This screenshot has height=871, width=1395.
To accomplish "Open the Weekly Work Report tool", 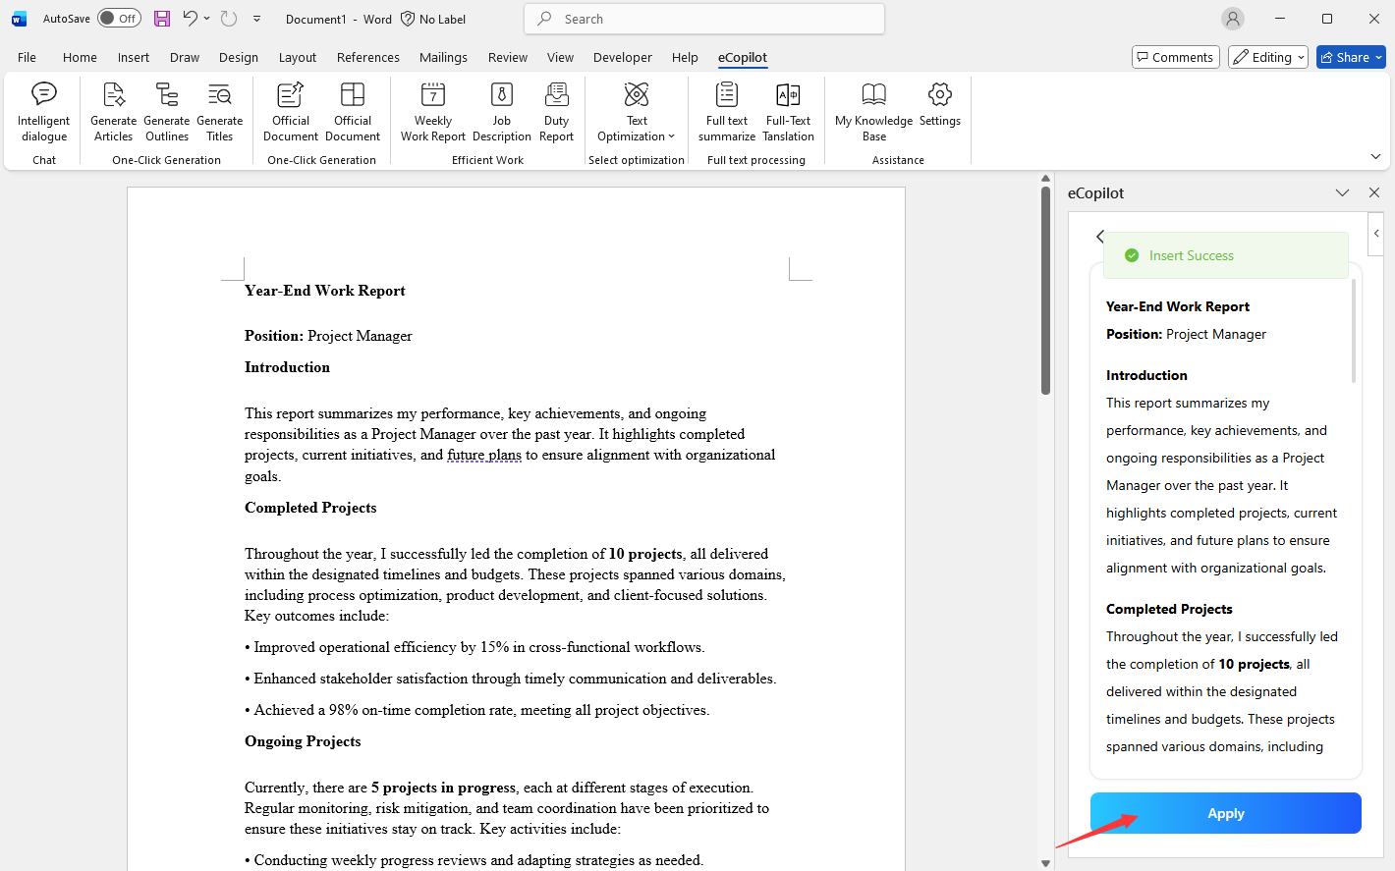I will point(432,112).
